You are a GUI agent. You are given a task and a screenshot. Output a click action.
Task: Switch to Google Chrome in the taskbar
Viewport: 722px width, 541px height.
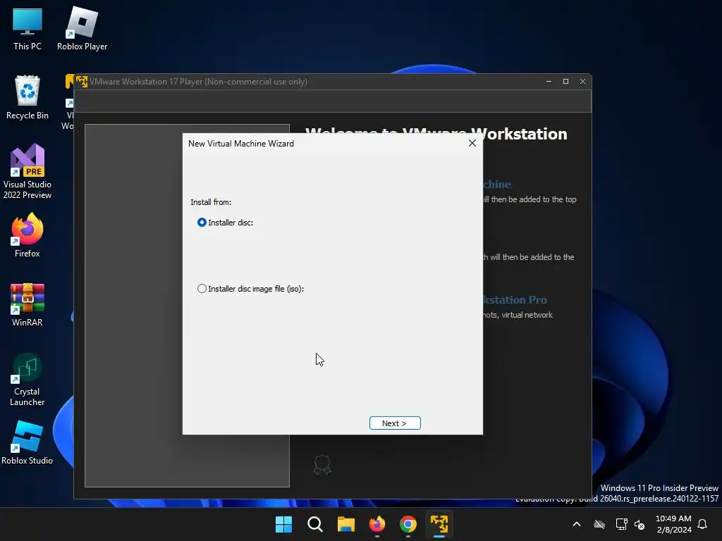pyautogui.click(x=408, y=524)
